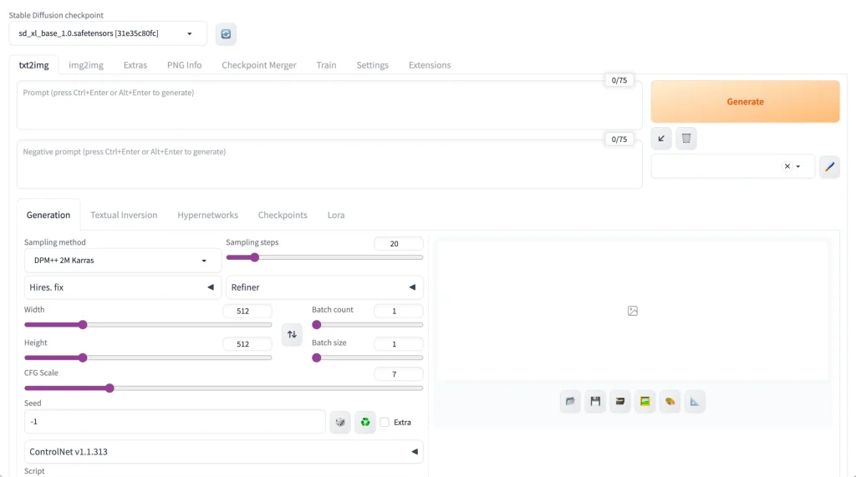Send image to inpaint with palette icon
This screenshot has width=856, height=477.
(670, 402)
